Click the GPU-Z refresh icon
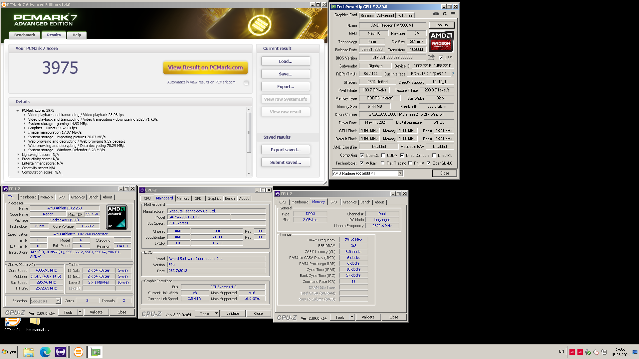Viewport: 639px width, 359px height. [444, 14]
